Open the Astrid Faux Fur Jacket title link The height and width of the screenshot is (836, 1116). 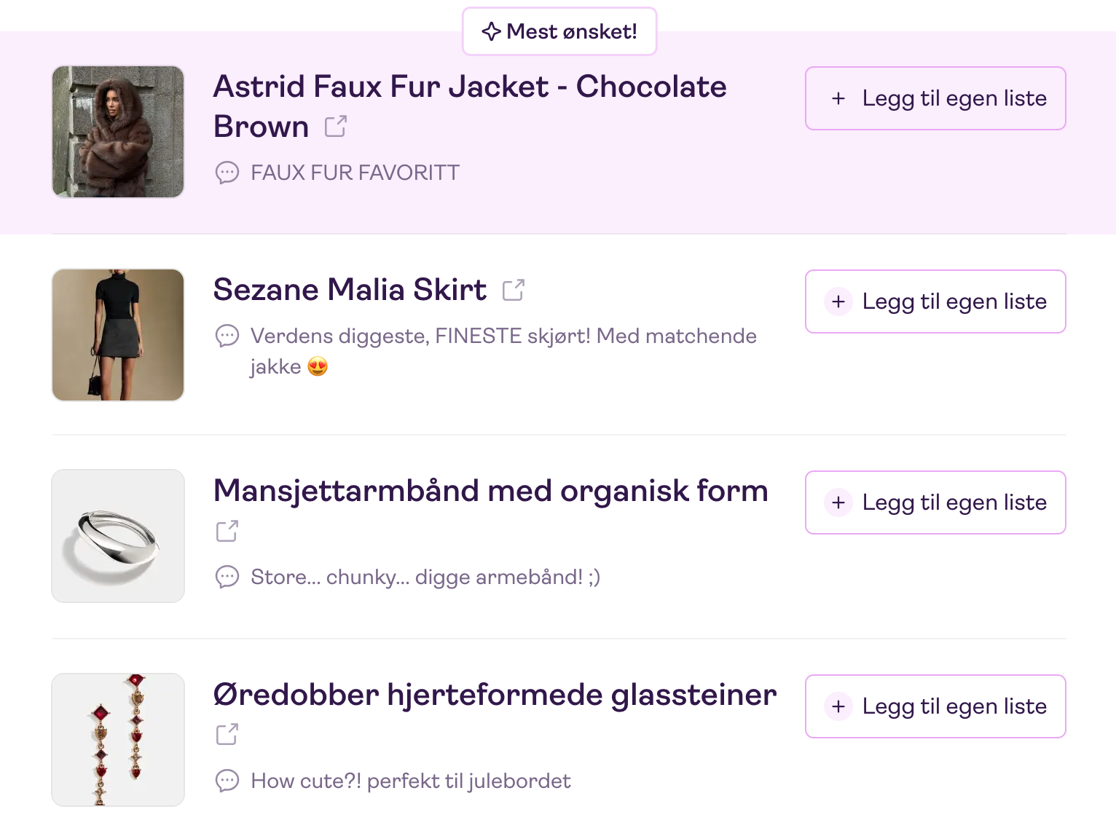click(x=469, y=87)
